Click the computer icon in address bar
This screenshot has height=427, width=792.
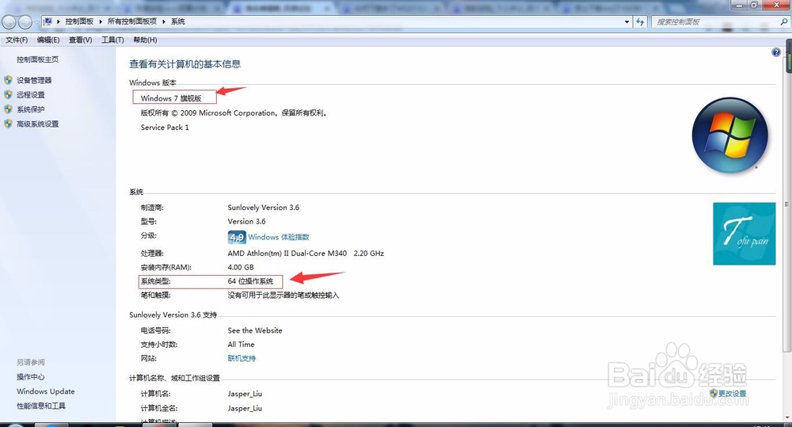click(48, 21)
